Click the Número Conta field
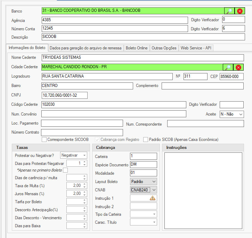Image resolution: width=252 pixels, height=238 pixels. click(x=115, y=29)
